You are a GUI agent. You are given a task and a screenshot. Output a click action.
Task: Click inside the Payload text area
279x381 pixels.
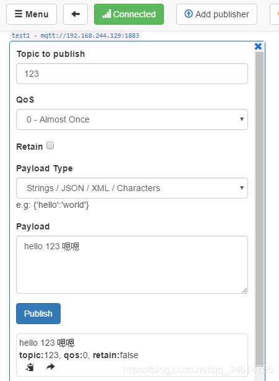[x=132, y=265]
